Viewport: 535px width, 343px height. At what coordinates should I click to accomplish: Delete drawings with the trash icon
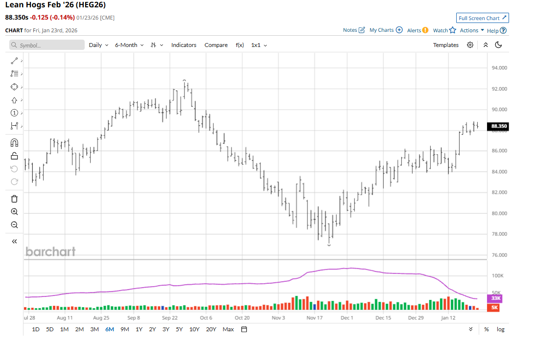coord(14,199)
